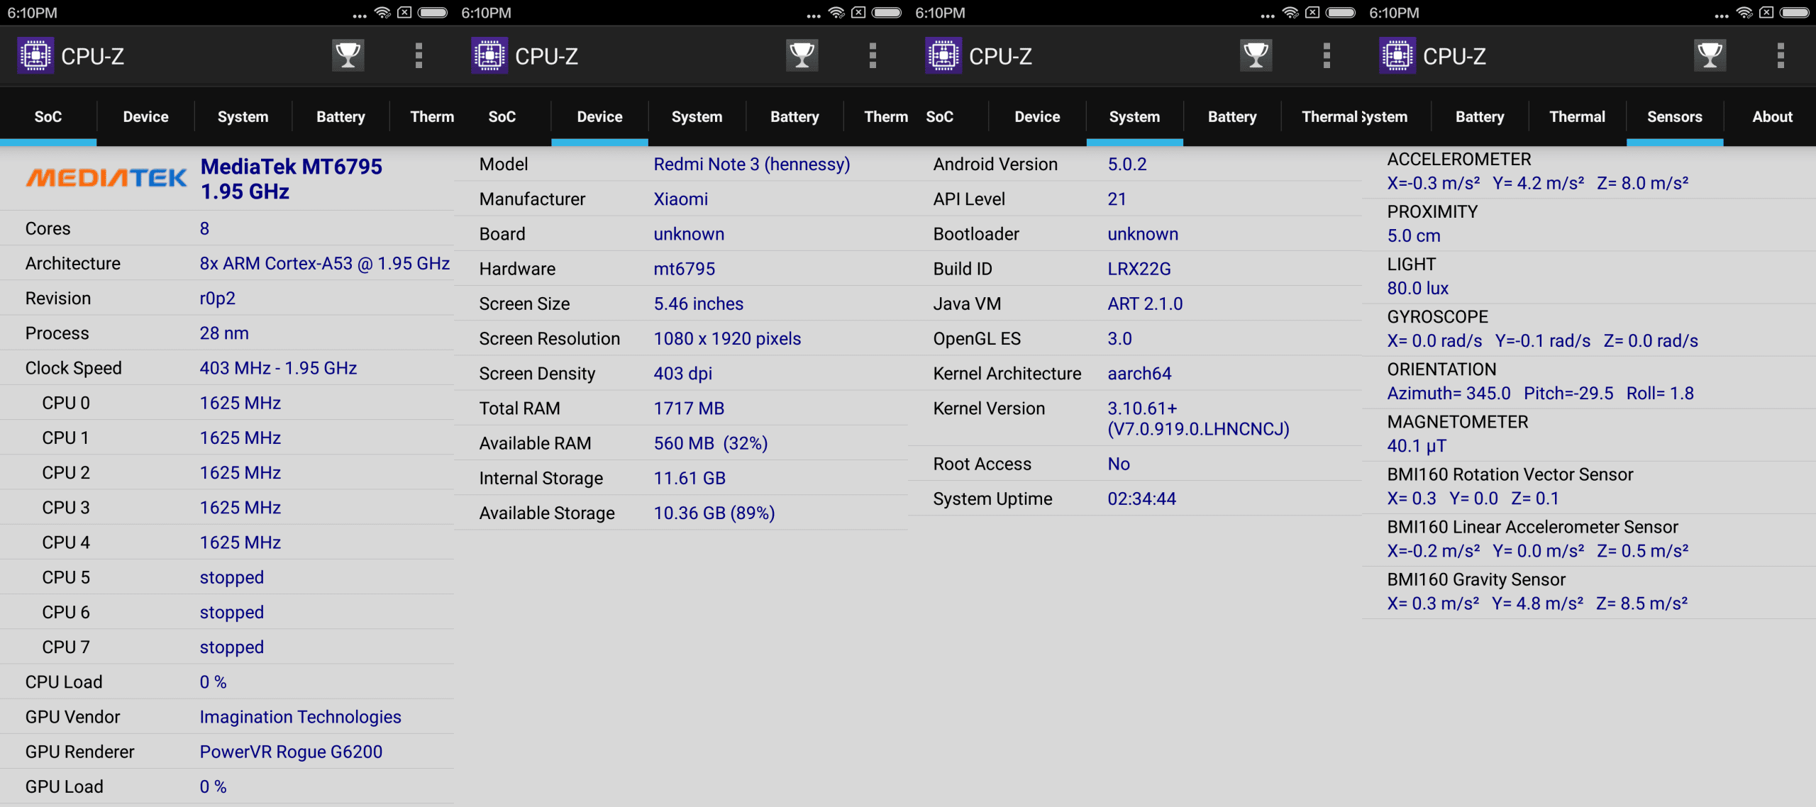Switch to the Device tab in the first panel
Image resolution: width=1816 pixels, height=807 pixels.
pyautogui.click(x=145, y=117)
